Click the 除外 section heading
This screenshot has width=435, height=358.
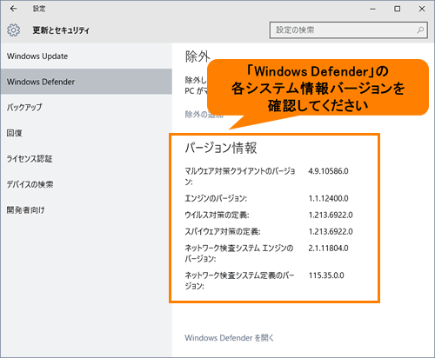pyautogui.click(x=197, y=56)
